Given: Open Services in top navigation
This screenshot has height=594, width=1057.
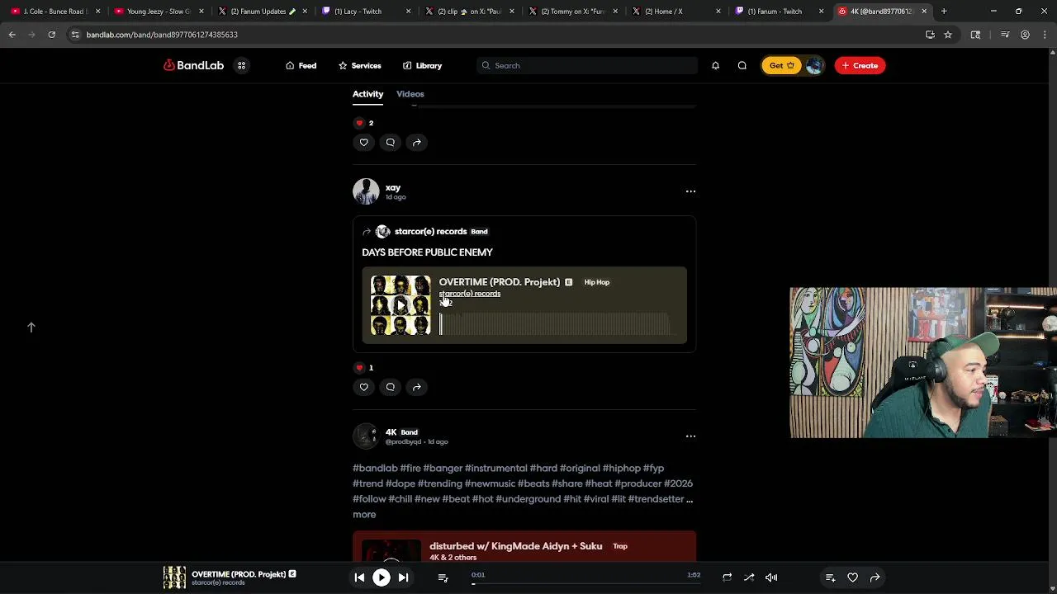Looking at the screenshot, I should pos(359,65).
